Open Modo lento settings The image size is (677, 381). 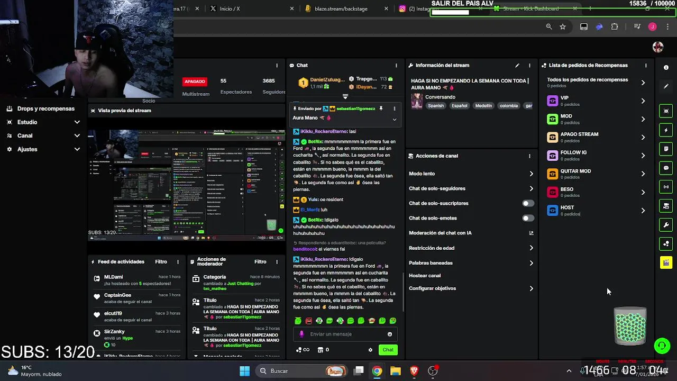pos(471,174)
